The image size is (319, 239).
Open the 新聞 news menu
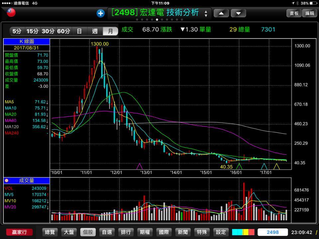(183, 232)
